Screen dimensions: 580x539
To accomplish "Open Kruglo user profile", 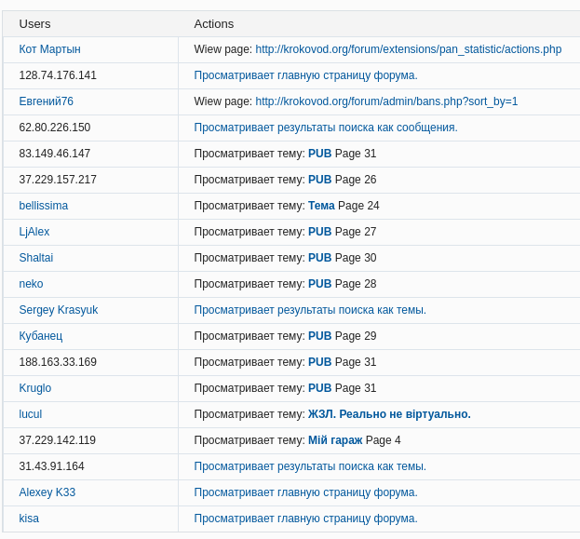I will coord(34,388).
